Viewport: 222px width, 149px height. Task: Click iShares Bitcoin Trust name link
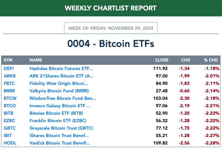(x=59, y=136)
